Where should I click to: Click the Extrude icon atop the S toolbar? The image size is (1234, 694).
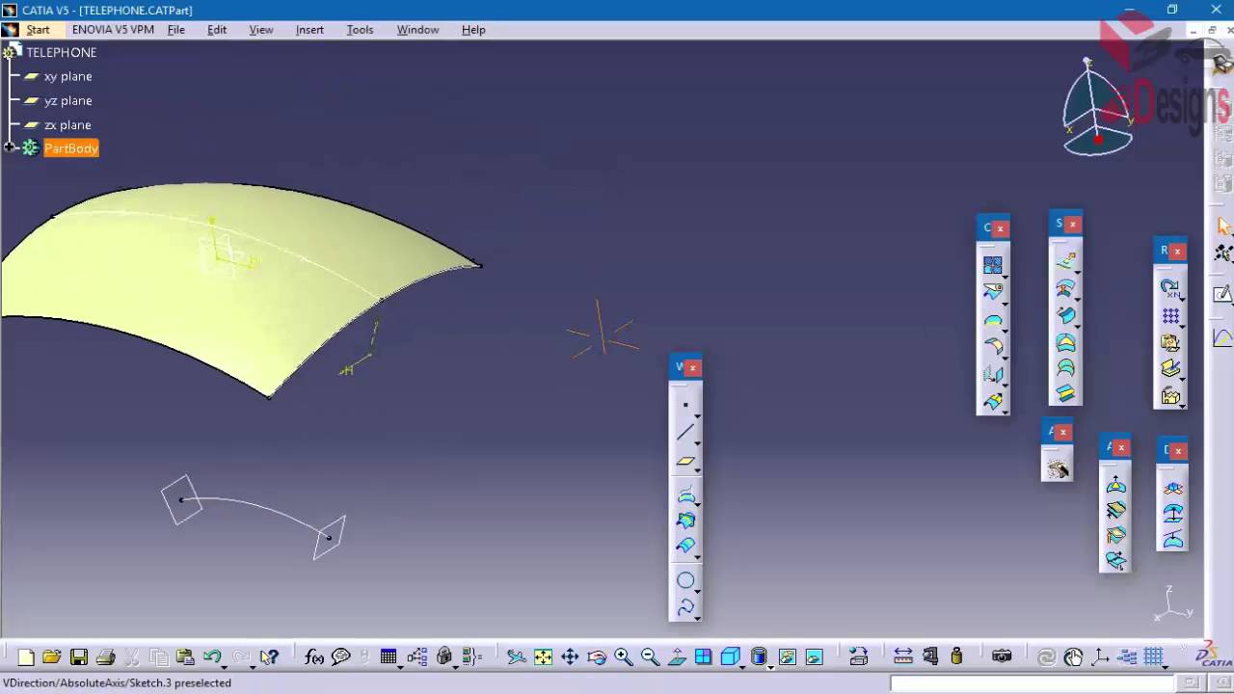pyautogui.click(x=1065, y=260)
